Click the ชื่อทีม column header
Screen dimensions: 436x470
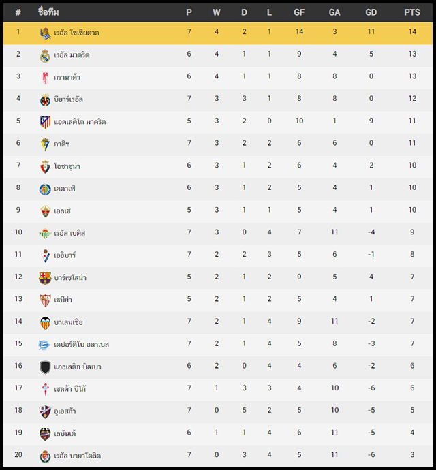point(48,12)
